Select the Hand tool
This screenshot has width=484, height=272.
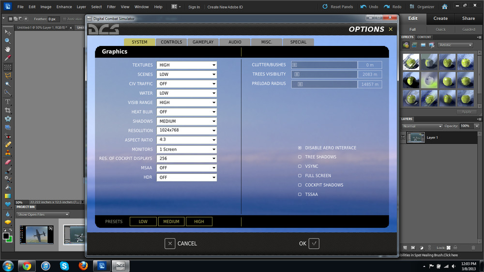click(8, 49)
